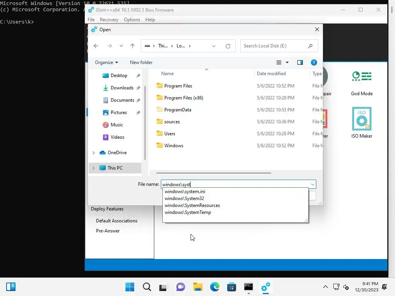
Task: Click the search magnifier icon
Action: (x=311, y=46)
